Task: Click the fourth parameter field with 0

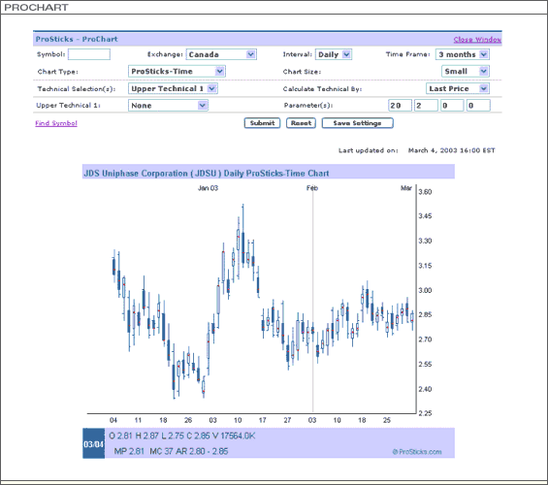Action: click(x=478, y=106)
